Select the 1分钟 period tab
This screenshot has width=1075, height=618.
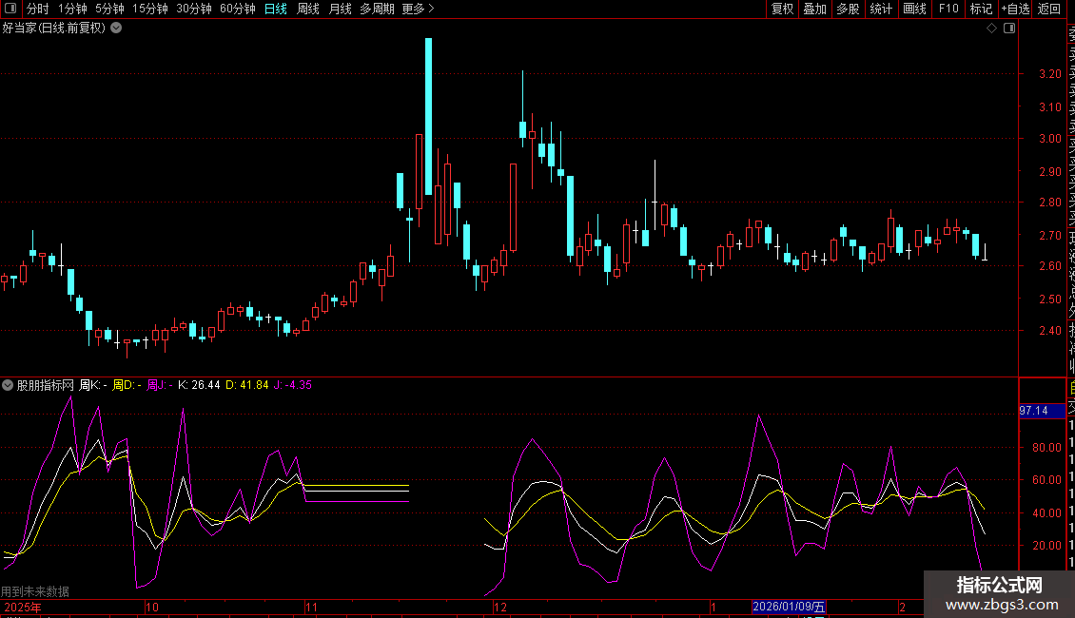(x=72, y=9)
